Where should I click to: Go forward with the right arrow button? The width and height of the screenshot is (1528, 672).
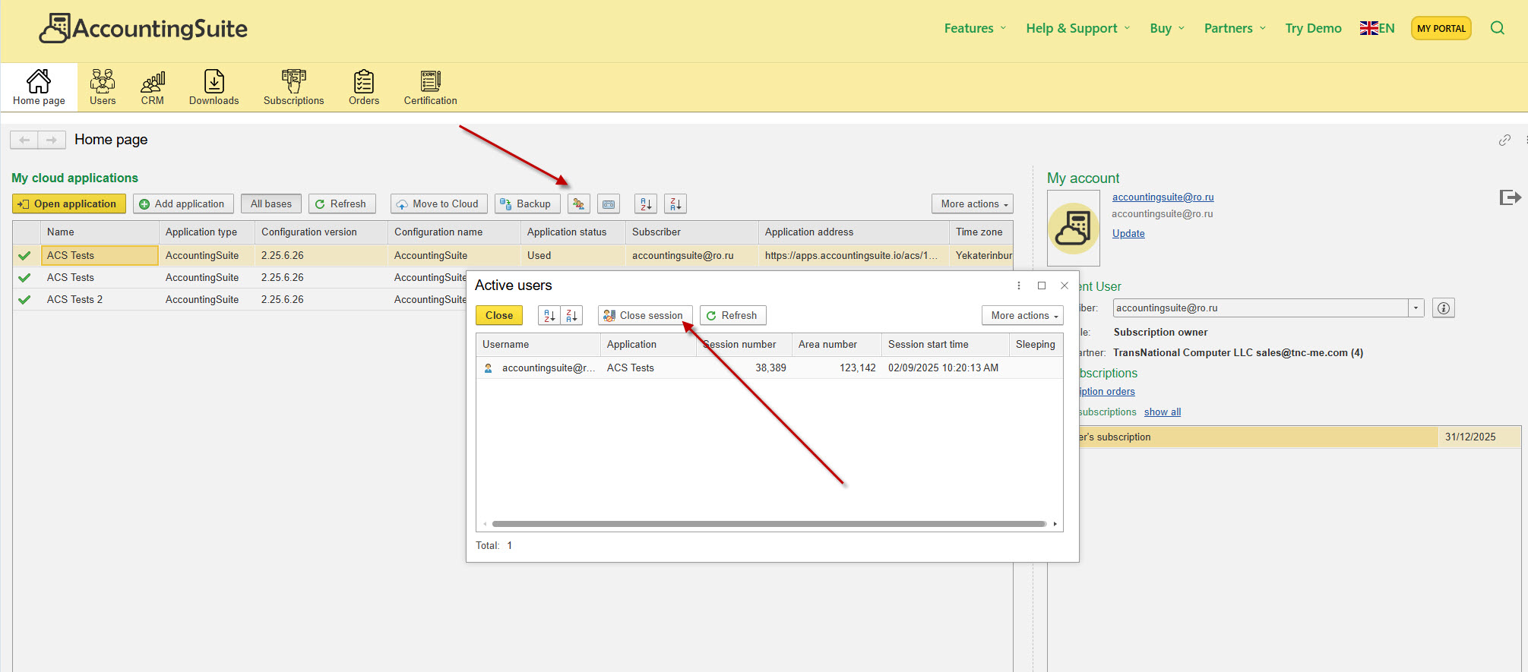click(x=52, y=140)
